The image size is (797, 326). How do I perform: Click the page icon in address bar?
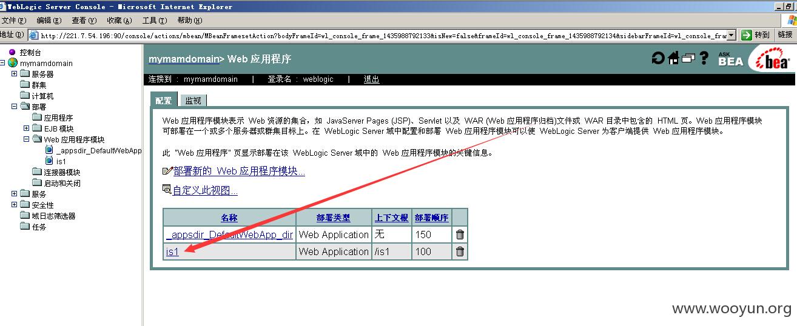click(34, 35)
